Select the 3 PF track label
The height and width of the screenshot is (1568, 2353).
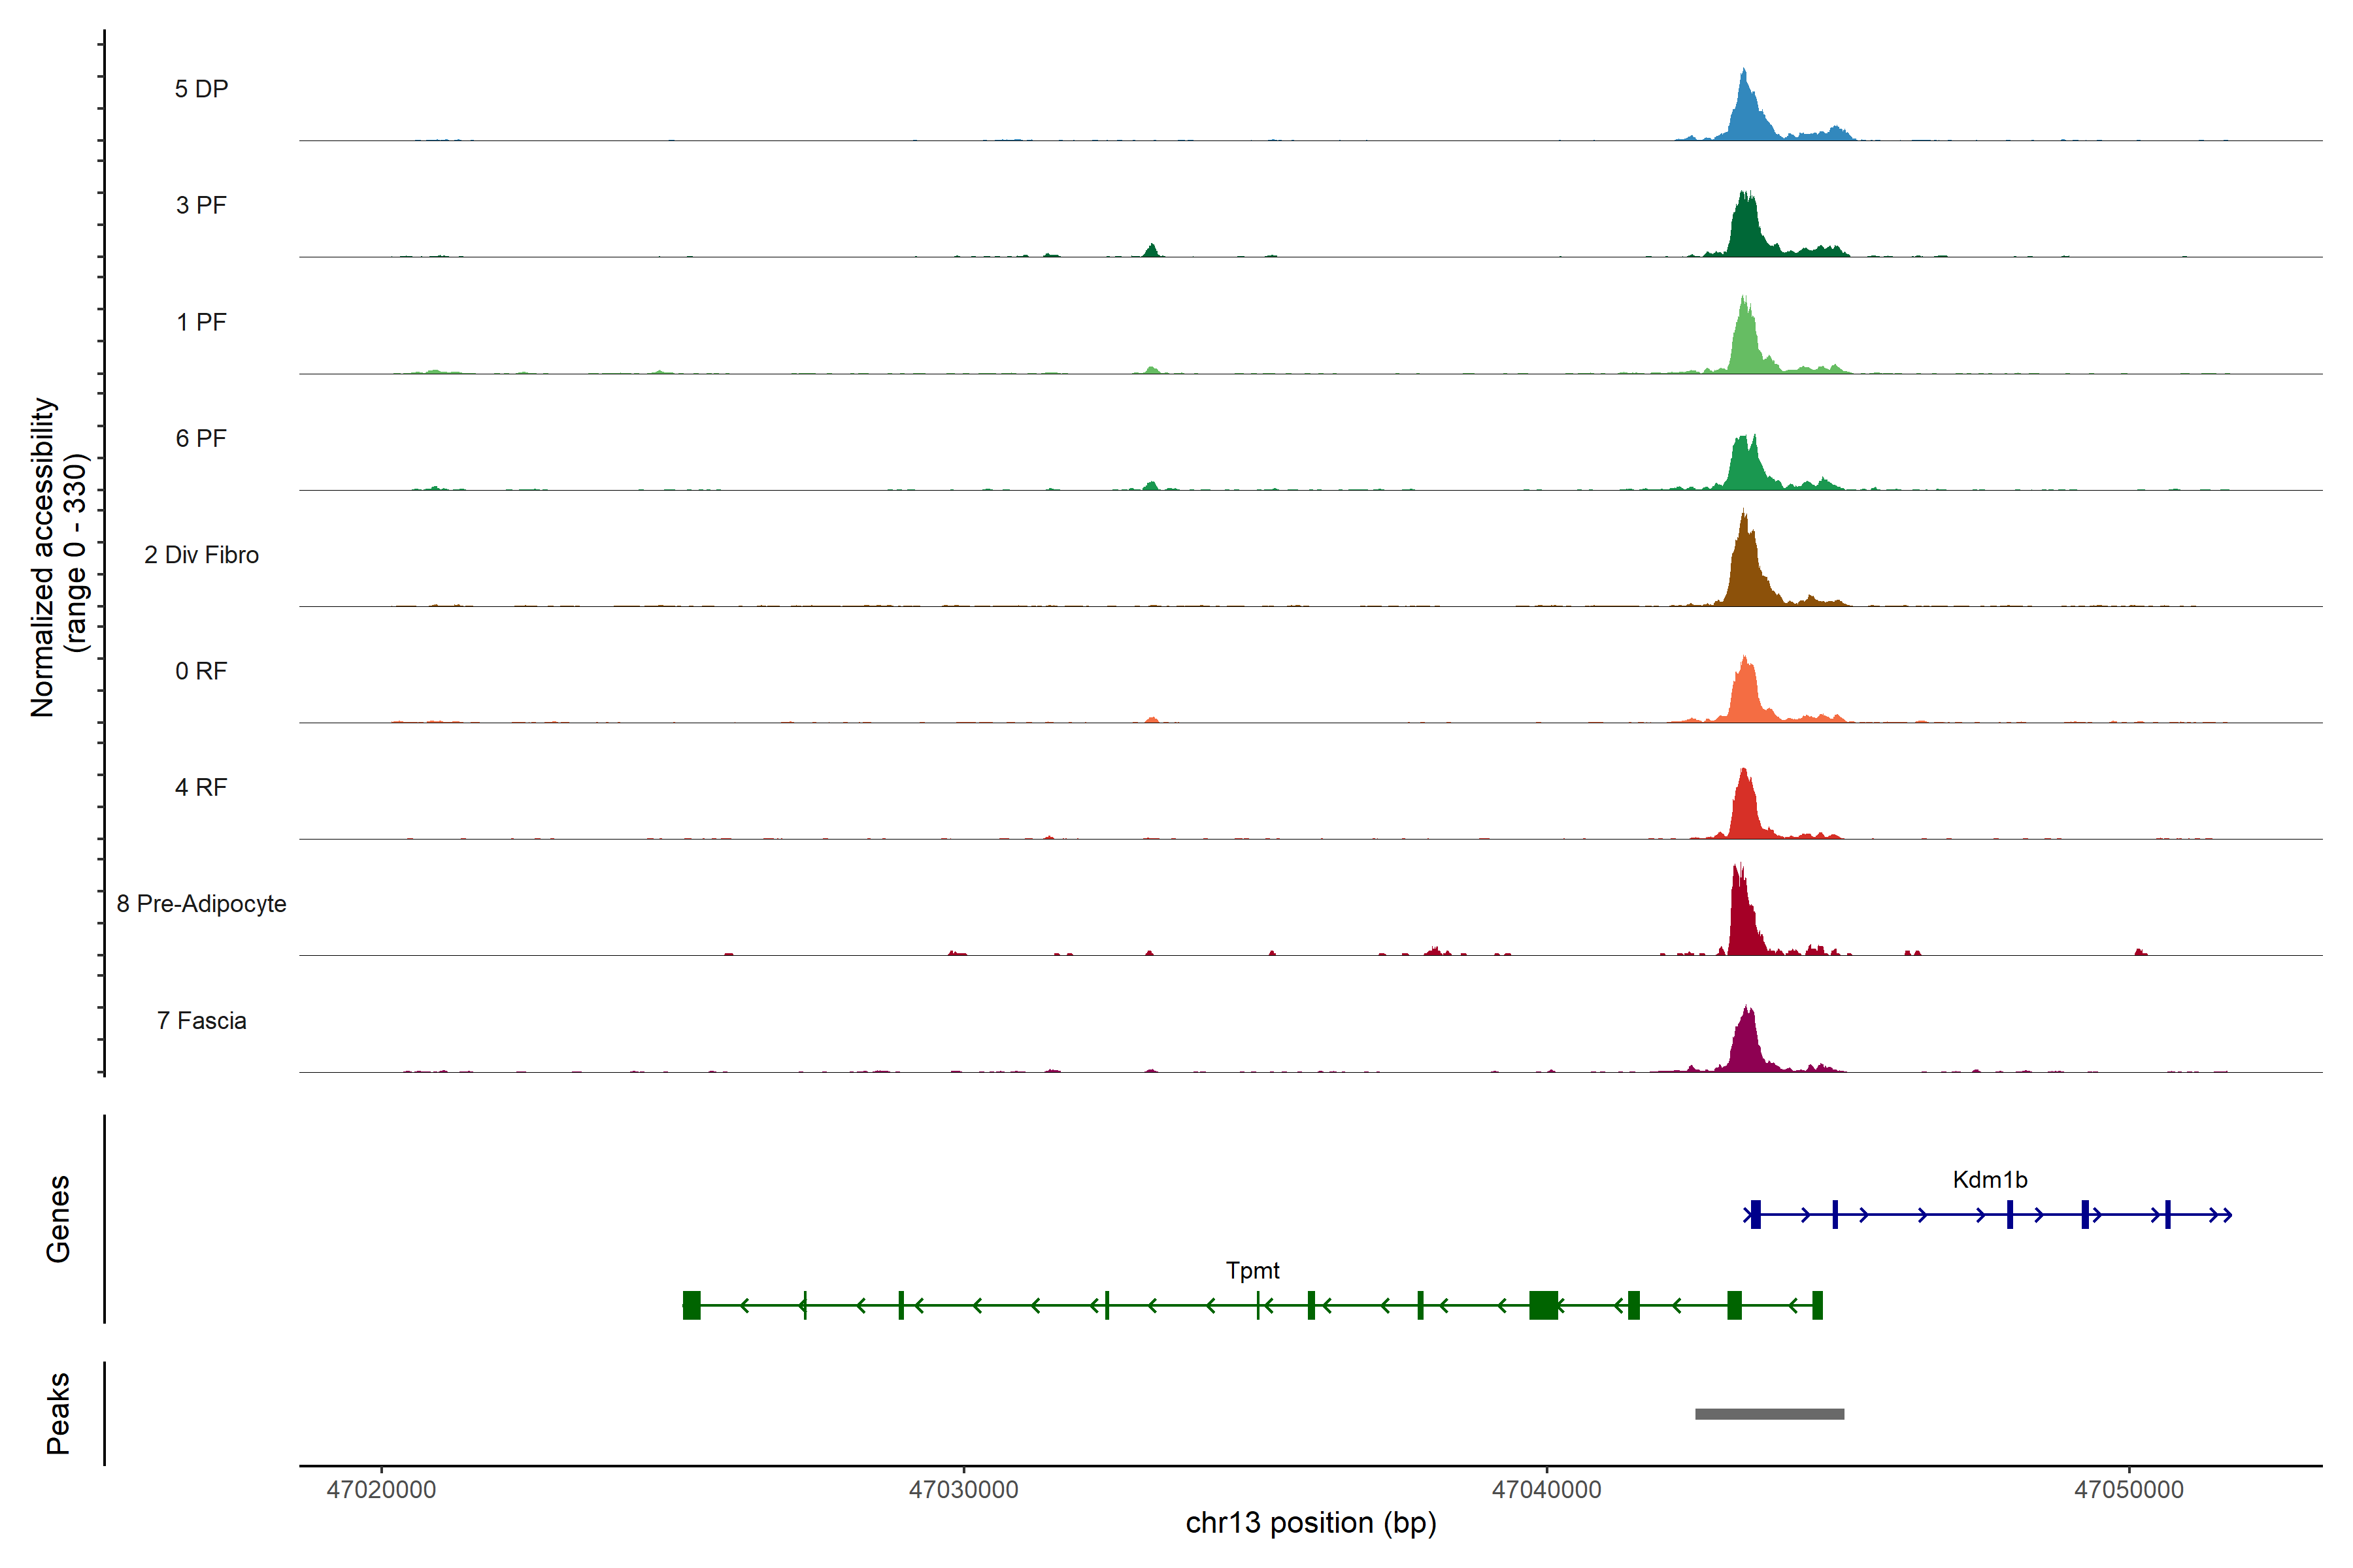point(201,205)
